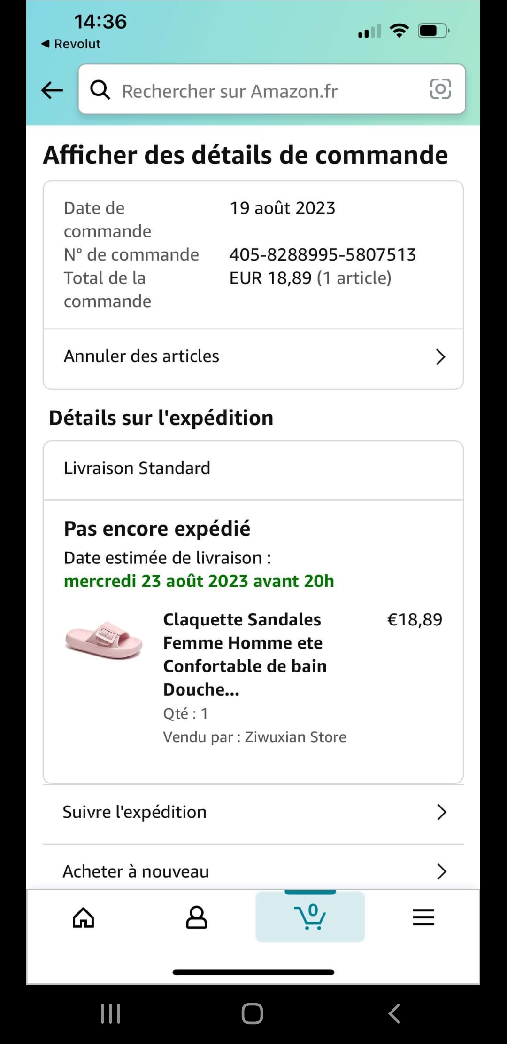Expand Annuler des articles chevron
Viewport: 507px width, 1044px height.
tap(440, 357)
